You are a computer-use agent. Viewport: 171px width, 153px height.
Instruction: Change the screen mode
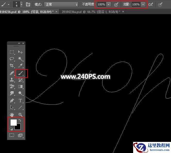pyautogui.click(x=20, y=135)
